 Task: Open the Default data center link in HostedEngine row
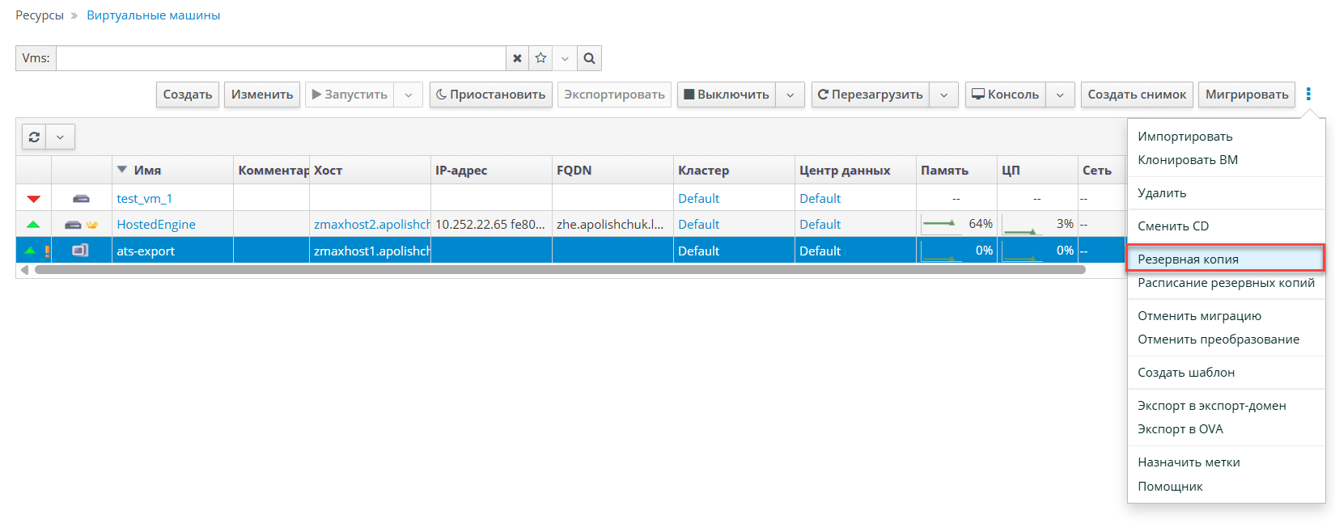[x=820, y=225]
